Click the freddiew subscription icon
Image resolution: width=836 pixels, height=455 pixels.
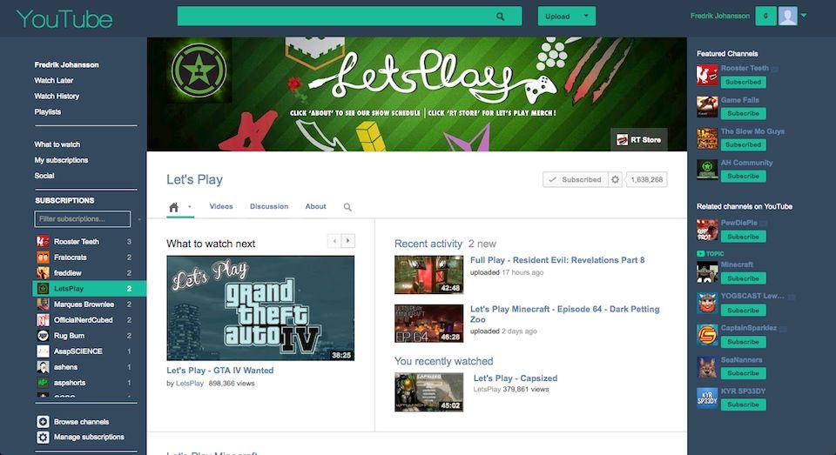click(44, 273)
